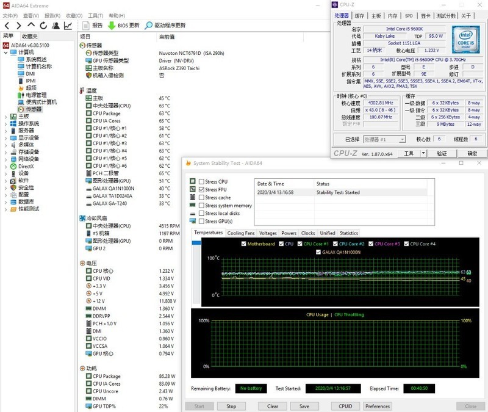Screen dimensions: 488x412
Task: Switch to the Cooling Fans tab
Action: (241, 233)
